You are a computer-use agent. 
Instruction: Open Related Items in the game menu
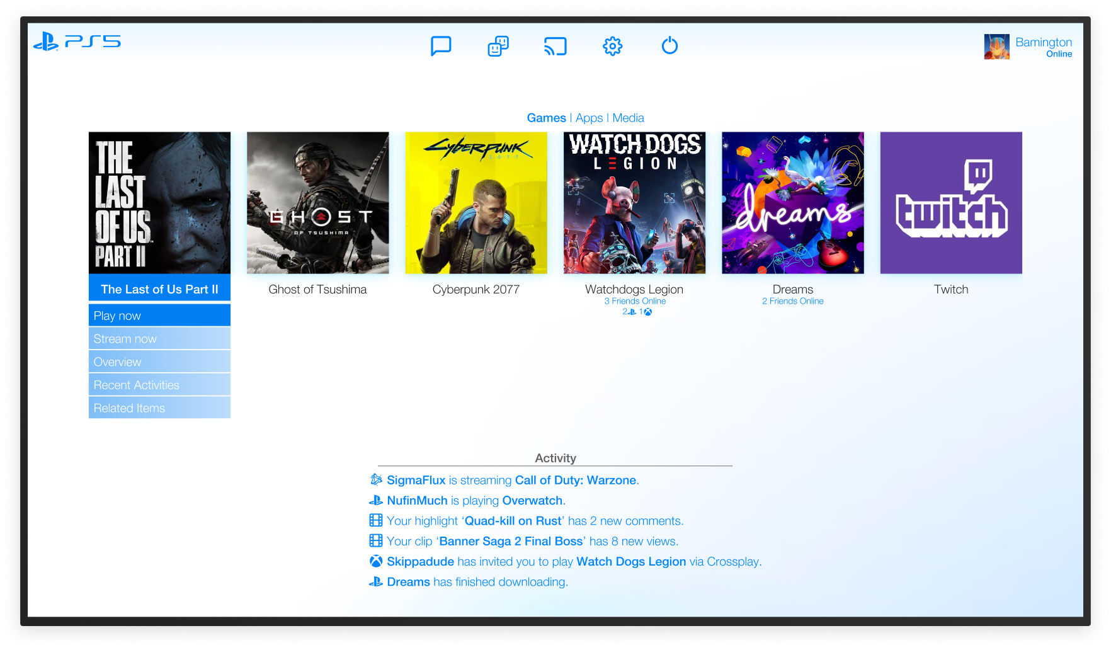[x=159, y=408]
